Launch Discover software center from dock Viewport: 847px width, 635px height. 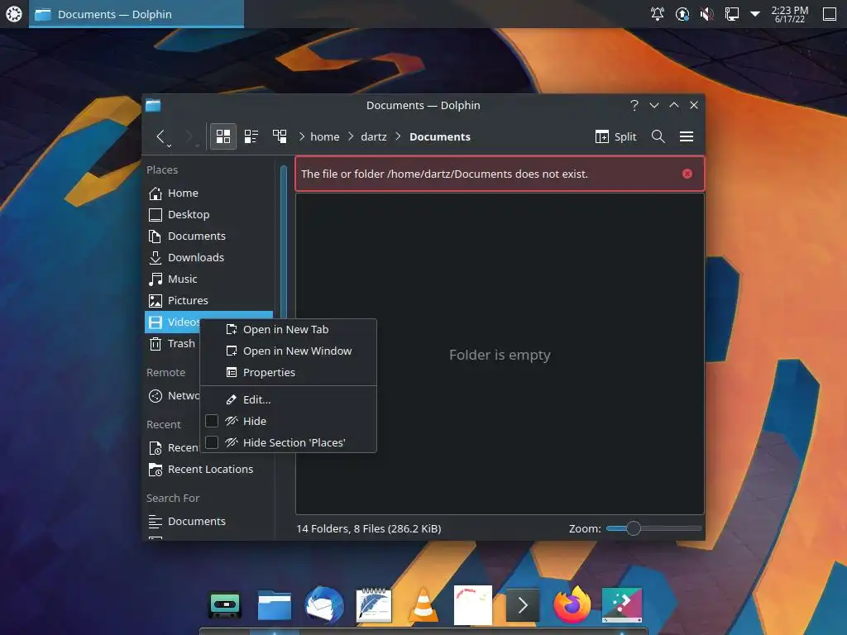(x=622, y=605)
